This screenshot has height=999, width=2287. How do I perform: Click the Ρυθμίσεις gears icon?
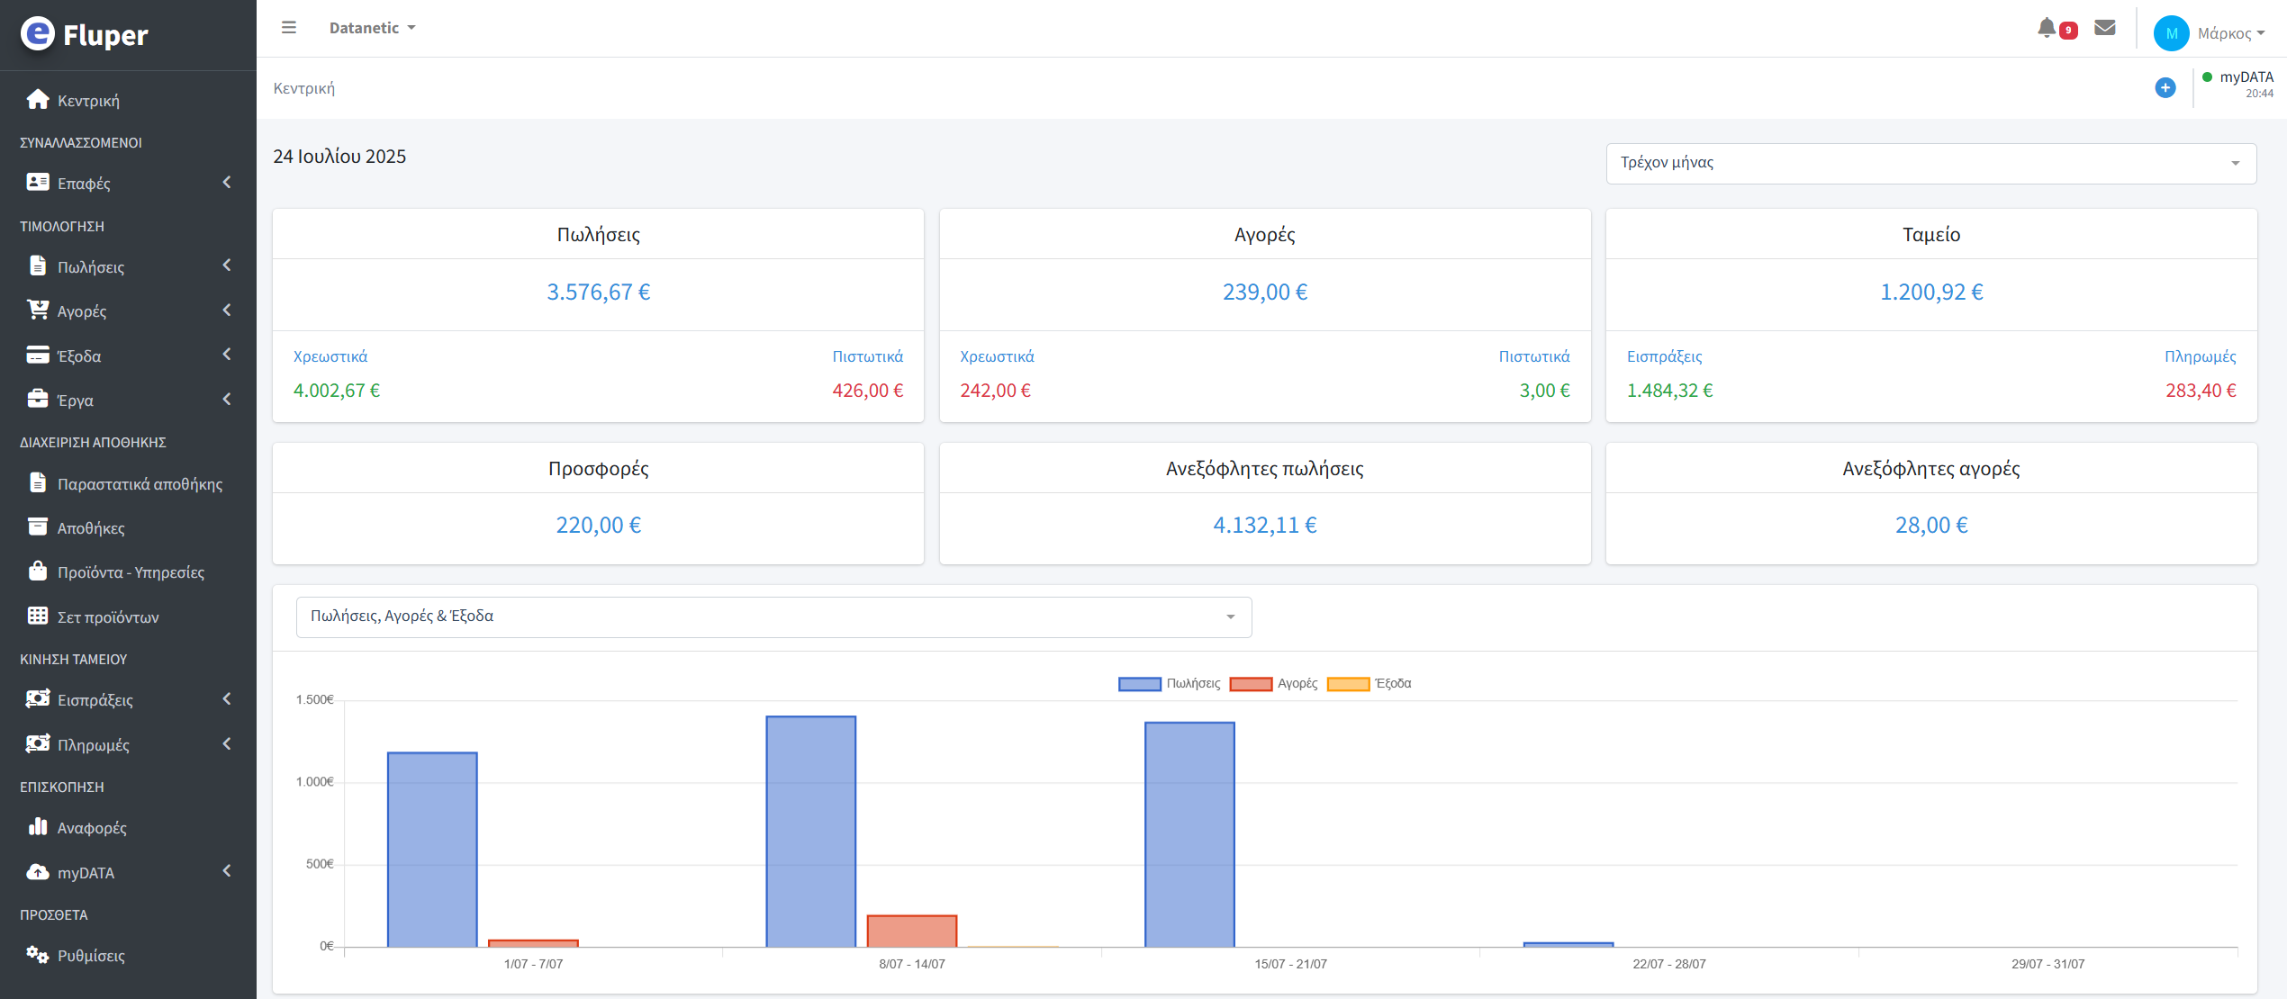click(x=38, y=954)
